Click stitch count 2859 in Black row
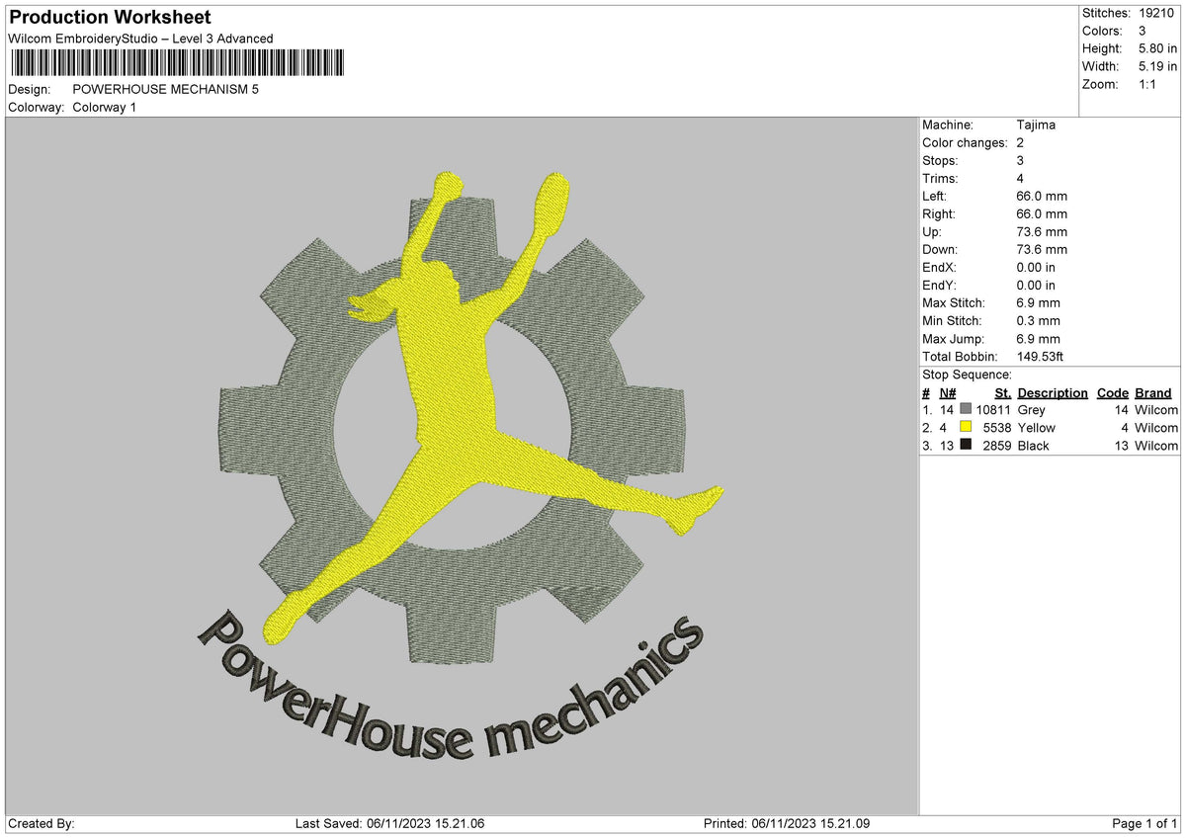The width and height of the screenshot is (1186, 838). coord(997,445)
